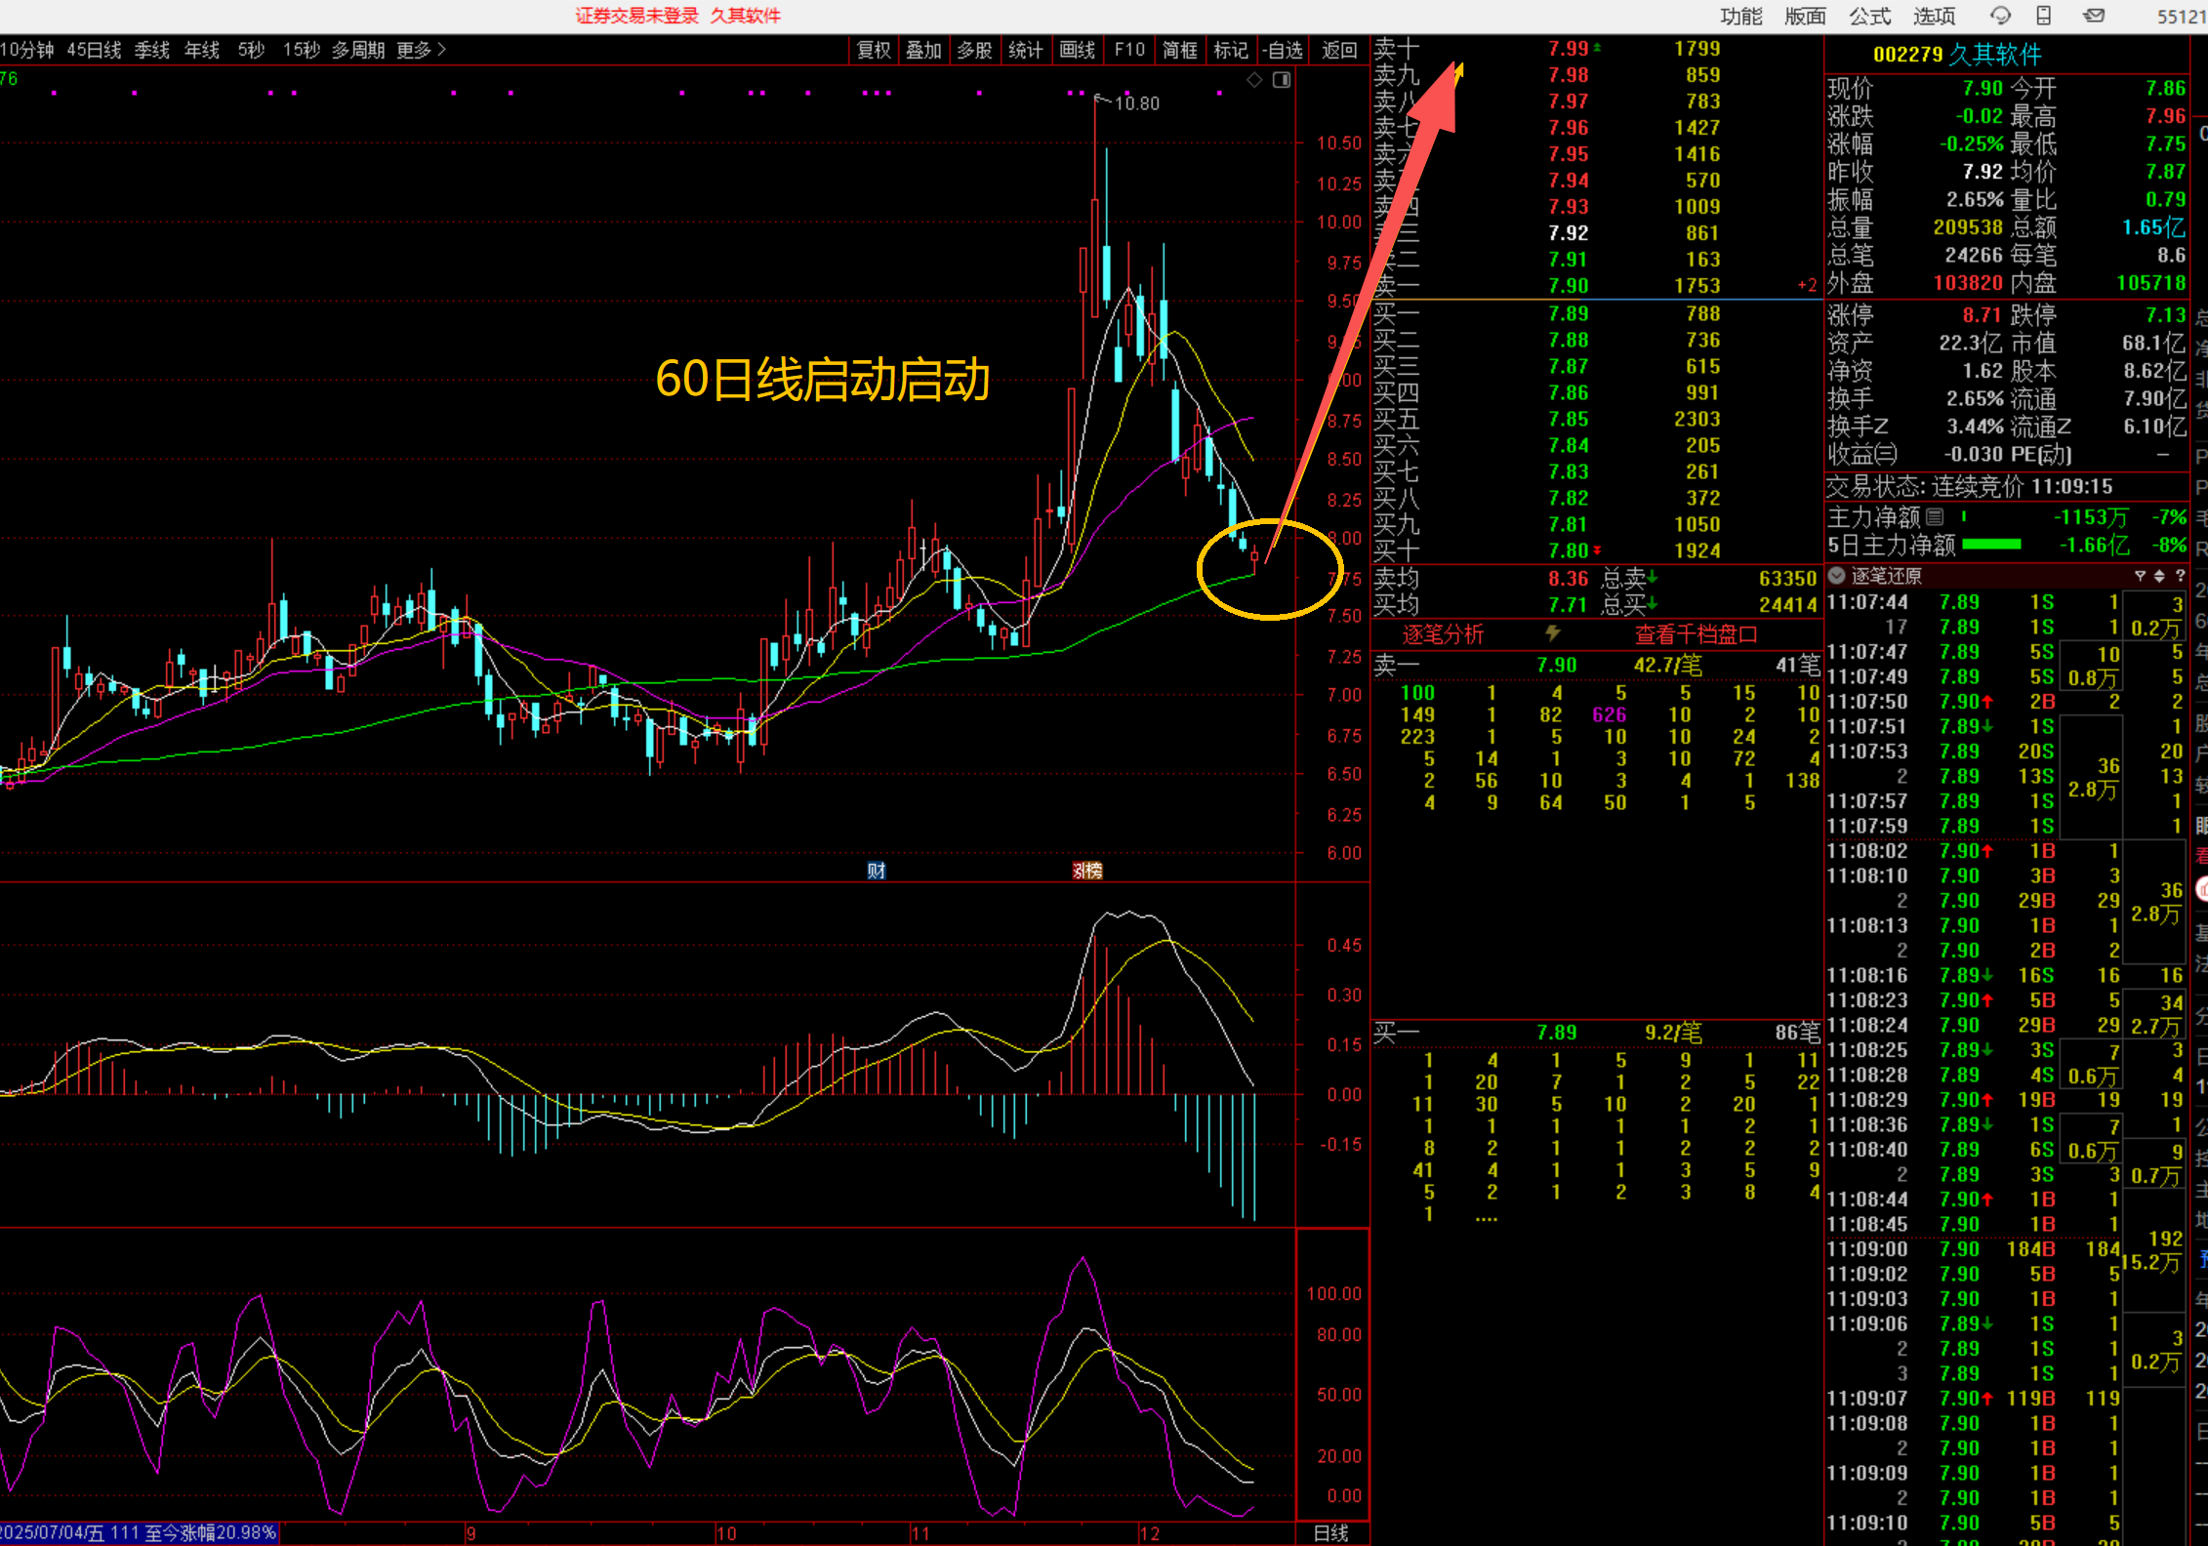Click the filter funnel icon in 逐笔还原
Image resolution: width=2208 pixels, height=1546 pixels.
click(2140, 576)
